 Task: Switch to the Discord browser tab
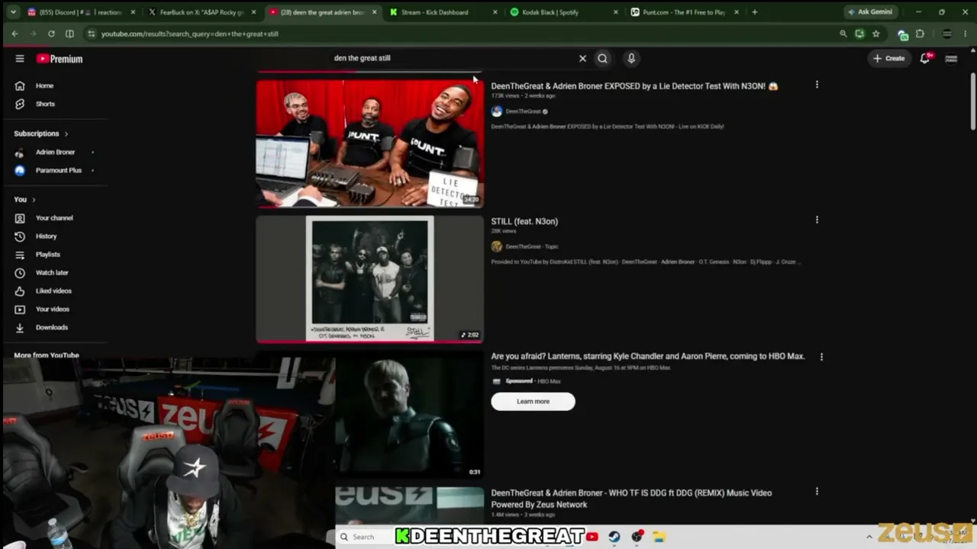tap(80, 12)
